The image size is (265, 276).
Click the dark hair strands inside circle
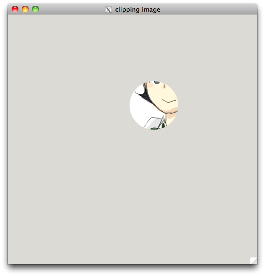tap(145, 93)
